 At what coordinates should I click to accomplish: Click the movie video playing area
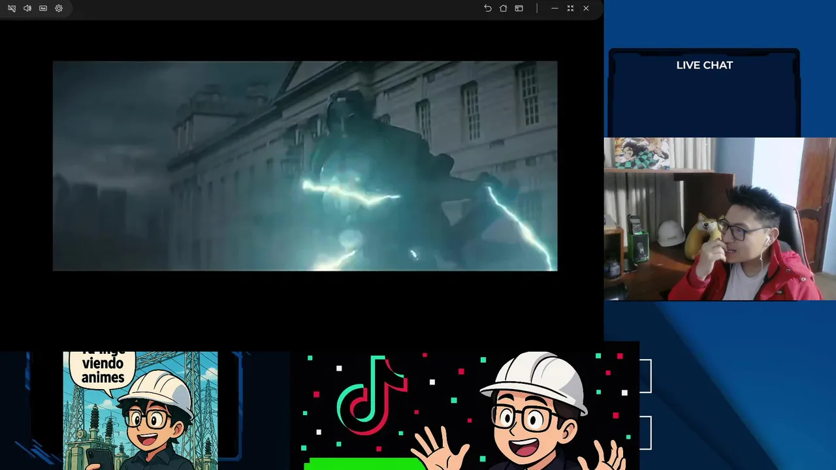click(x=305, y=166)
